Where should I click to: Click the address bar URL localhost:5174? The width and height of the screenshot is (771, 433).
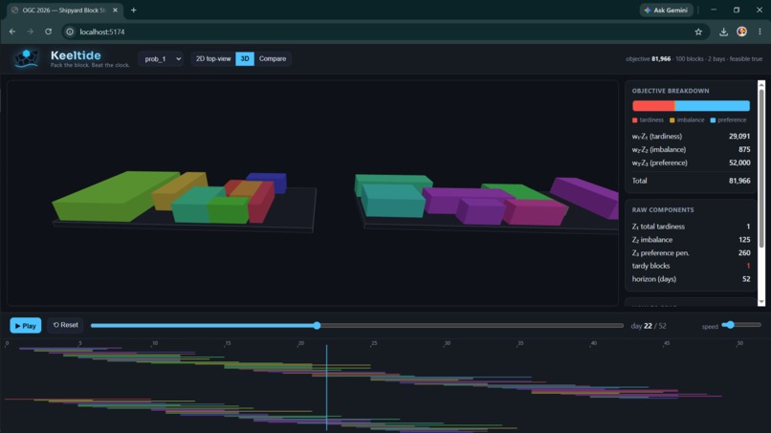pyautogui.click(x=102, y=32)
